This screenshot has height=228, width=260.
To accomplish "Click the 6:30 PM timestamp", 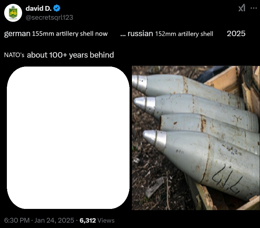I will pyautogui.click(x=17, y=220).
